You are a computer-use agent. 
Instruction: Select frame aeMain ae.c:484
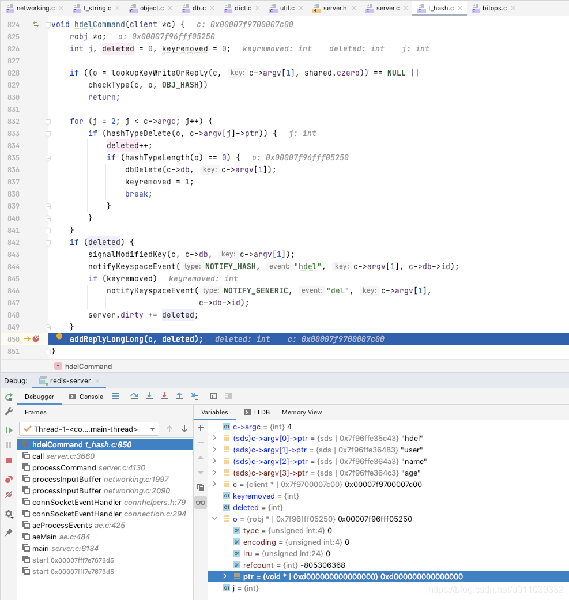coord(105,537)
